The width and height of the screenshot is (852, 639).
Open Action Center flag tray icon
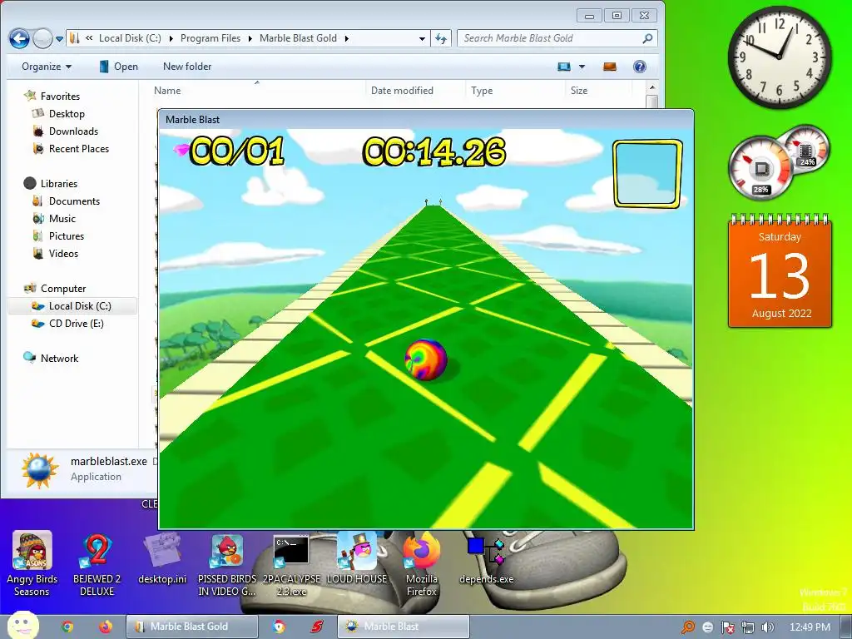point(728,627)
